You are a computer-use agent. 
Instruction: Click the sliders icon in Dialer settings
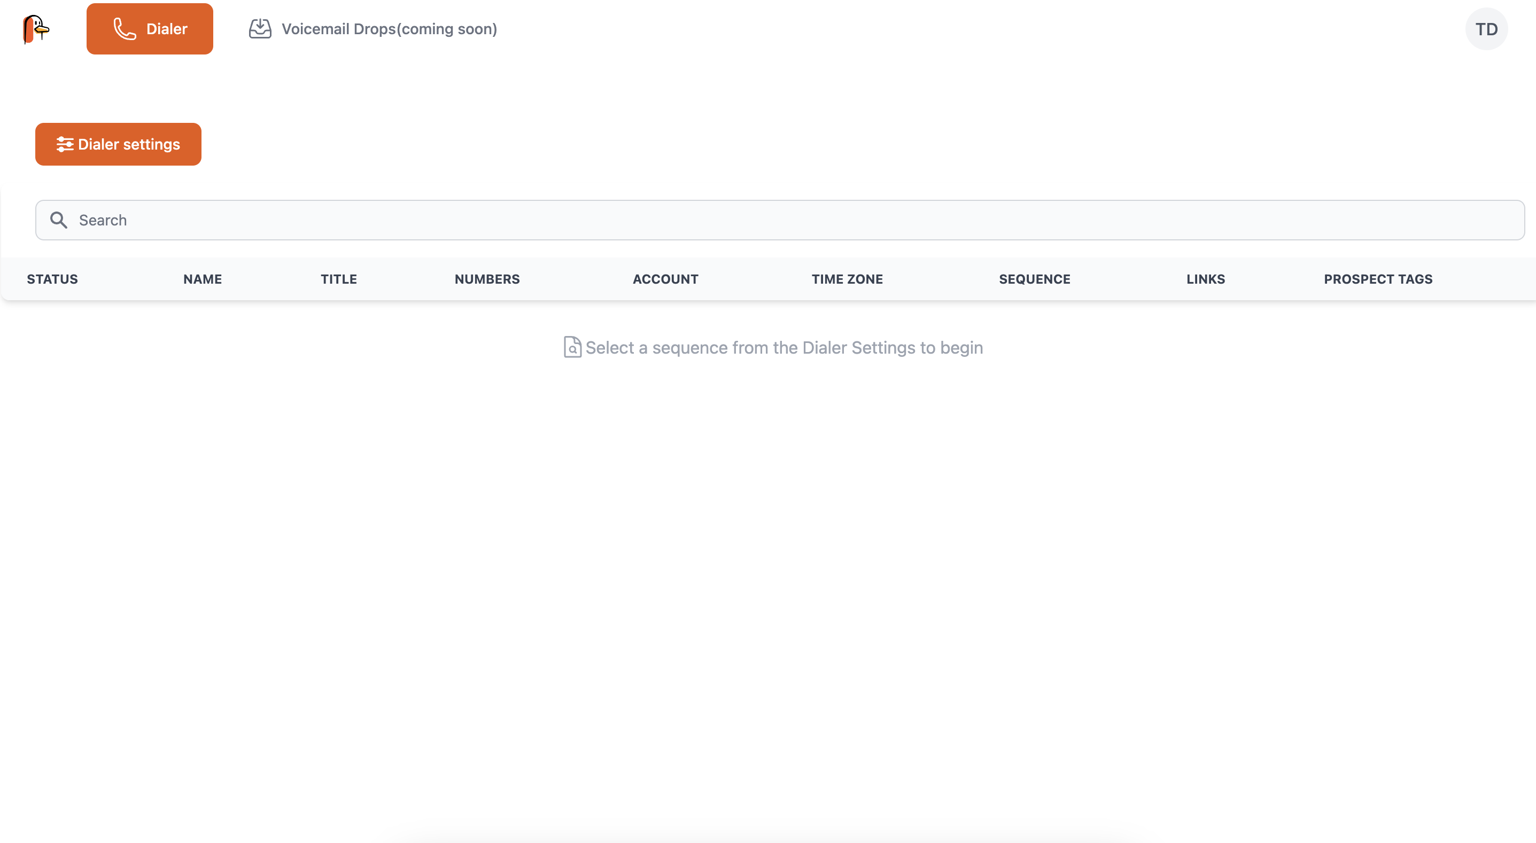pyautogui.click(x=64, y=144)
